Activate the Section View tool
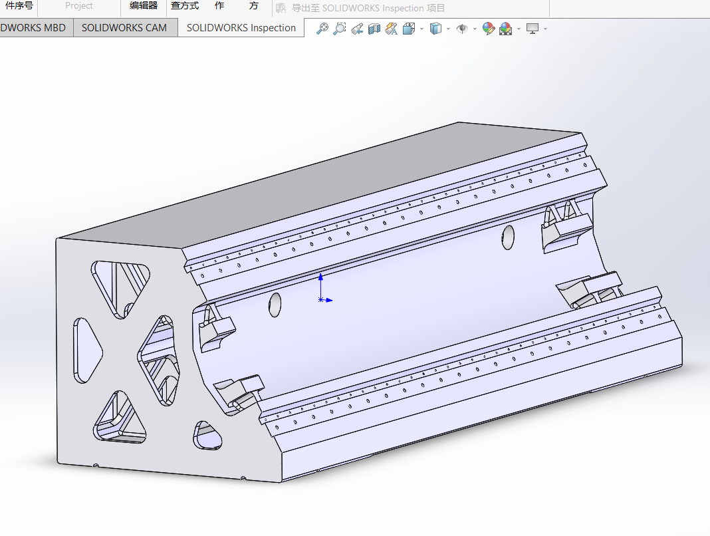Screen dimensions: 710x536 (374, 29)
